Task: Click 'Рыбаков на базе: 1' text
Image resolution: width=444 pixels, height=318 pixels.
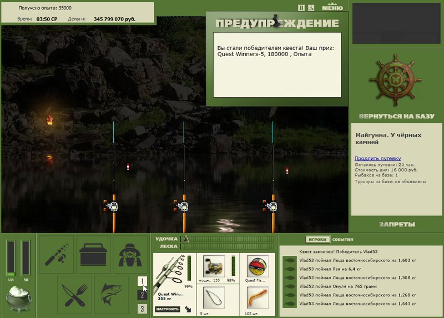Action: tap(376, 175)
